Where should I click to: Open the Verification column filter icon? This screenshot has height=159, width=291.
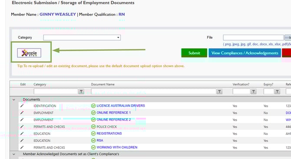[254, 91]
